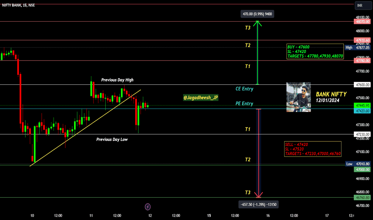
Task: Select the white 47230.00 price label
Action: pos(362,134)
